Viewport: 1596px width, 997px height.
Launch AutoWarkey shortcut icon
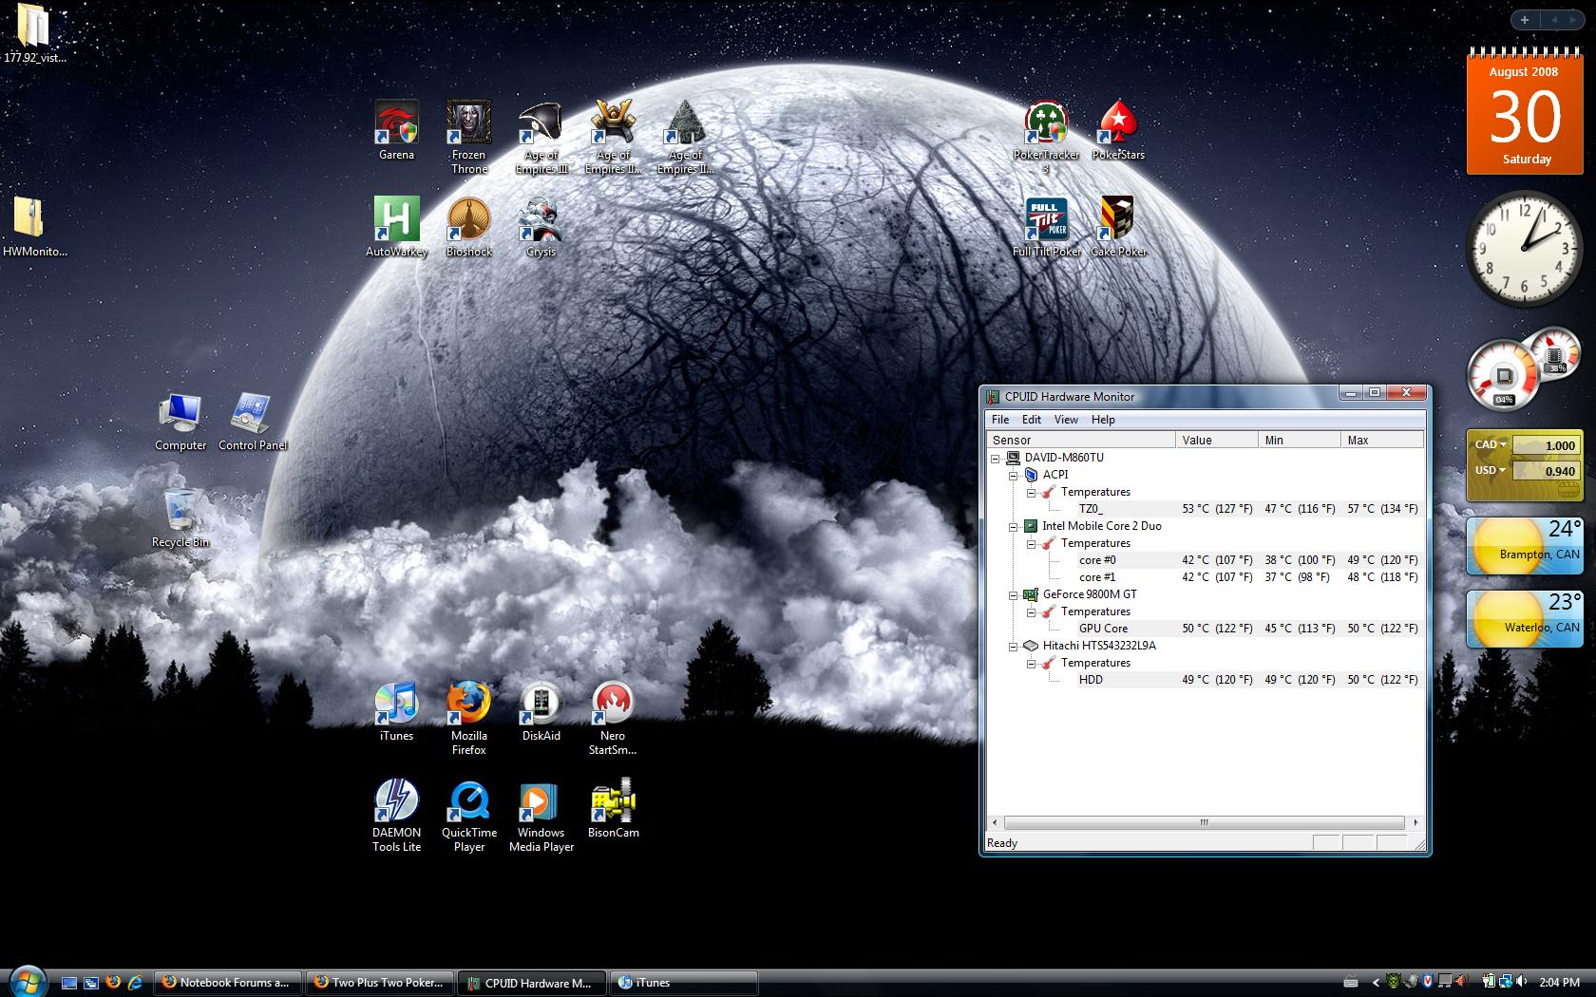tap(396, 227)
